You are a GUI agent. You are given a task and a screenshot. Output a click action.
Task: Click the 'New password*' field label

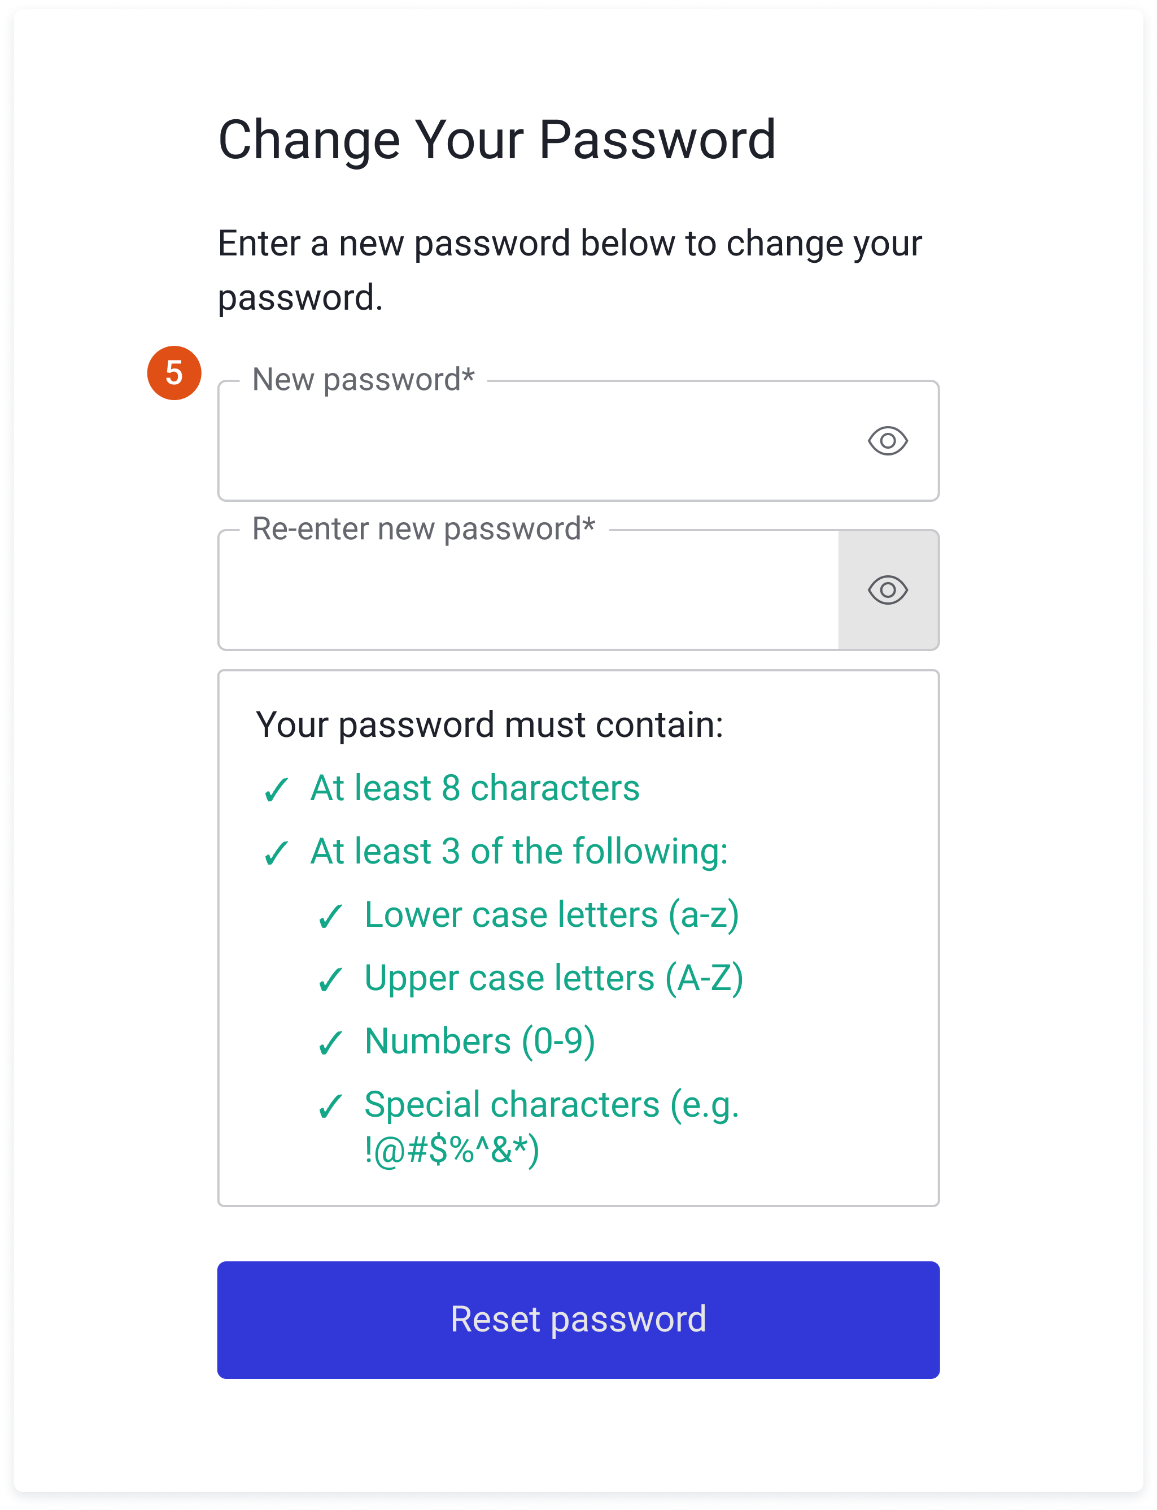(363, 380)
